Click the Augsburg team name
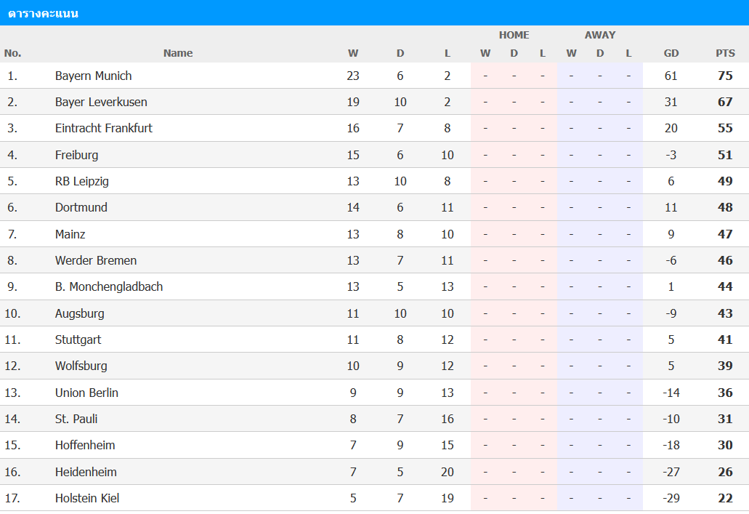This screenshot has height=514, width=749. click(79, 313)
